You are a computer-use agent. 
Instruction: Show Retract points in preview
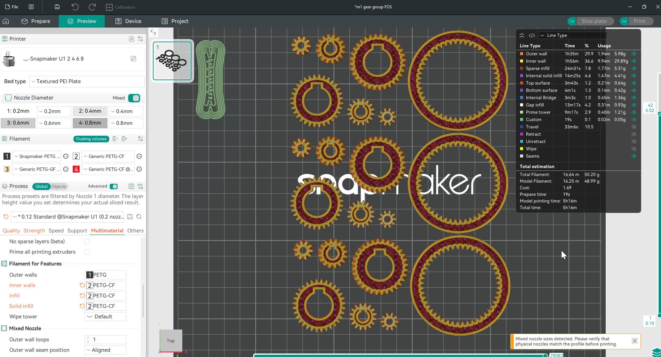pos(634,134)
